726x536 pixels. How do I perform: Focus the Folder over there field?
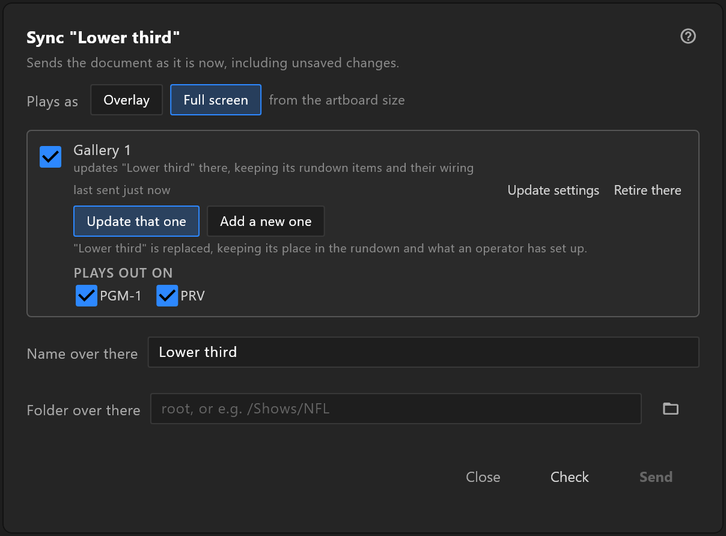396,409
